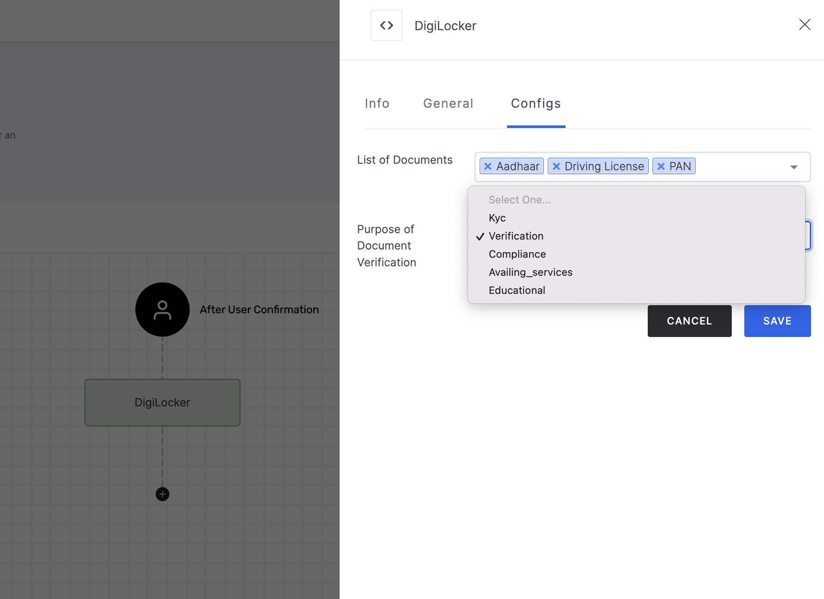Select the DigiLocker node on canvas
The width and height of the screenshot is (824, 599).
tap(162, 402)
